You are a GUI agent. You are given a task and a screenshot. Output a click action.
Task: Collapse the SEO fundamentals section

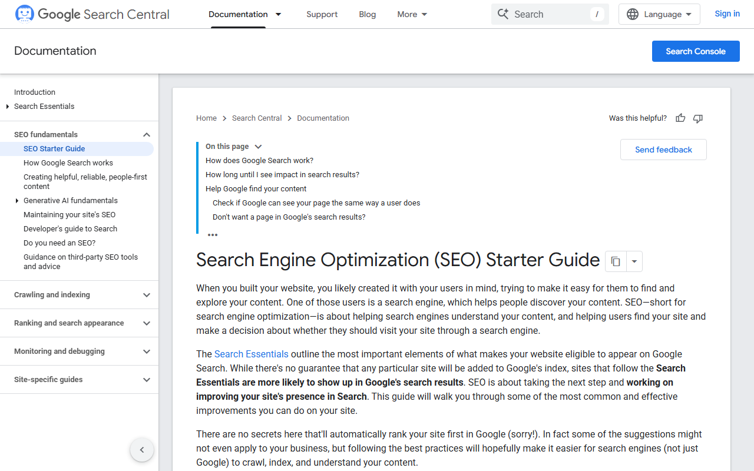147,135
